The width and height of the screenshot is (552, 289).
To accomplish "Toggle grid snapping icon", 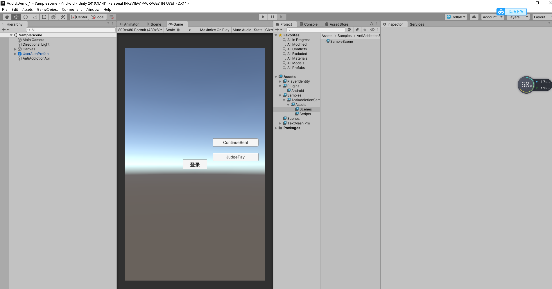I will click(x=112, y=17).
